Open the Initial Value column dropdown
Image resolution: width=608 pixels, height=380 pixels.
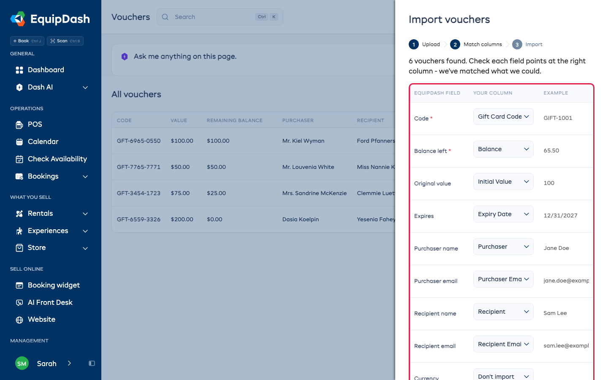503,182
